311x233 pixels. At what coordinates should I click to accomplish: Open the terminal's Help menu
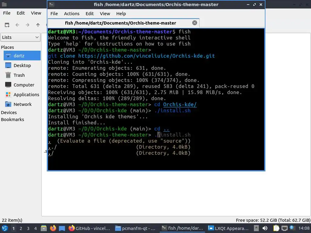(x=121, y=14)
